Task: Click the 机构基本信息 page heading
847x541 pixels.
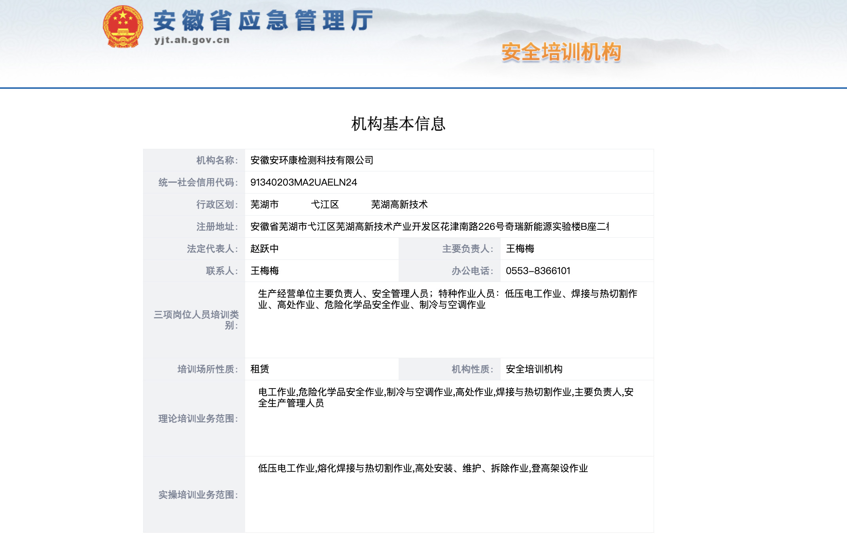Action: [x=398, y=124]
